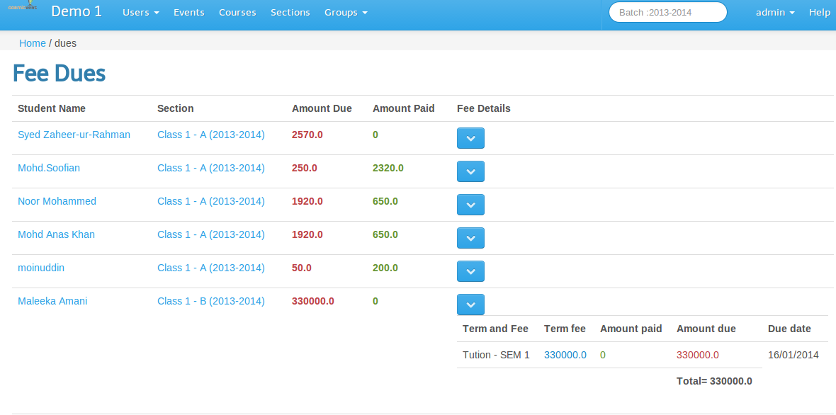Click the Due date sub-table header
Screen dimensions: 836x415
[790, 329]
